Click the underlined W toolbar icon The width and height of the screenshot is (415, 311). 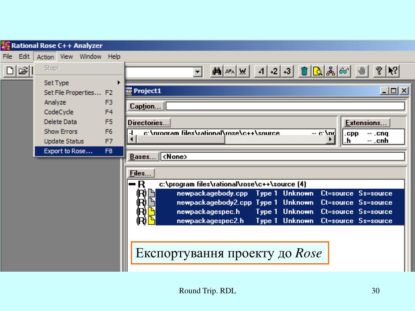(x=243, y=71)
